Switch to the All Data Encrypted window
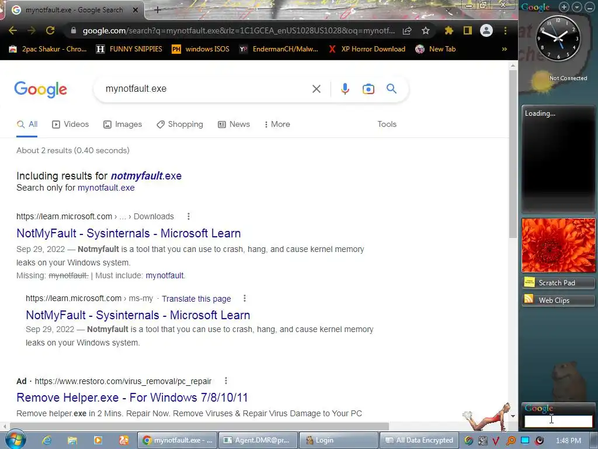The height and width of the screenshot is (449, 598). (x=420, y=440)
